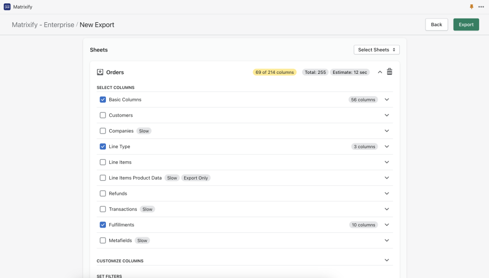Expand Line Items Product Data chevron
This screenshot has width=489, height=278.
(387, 178)
